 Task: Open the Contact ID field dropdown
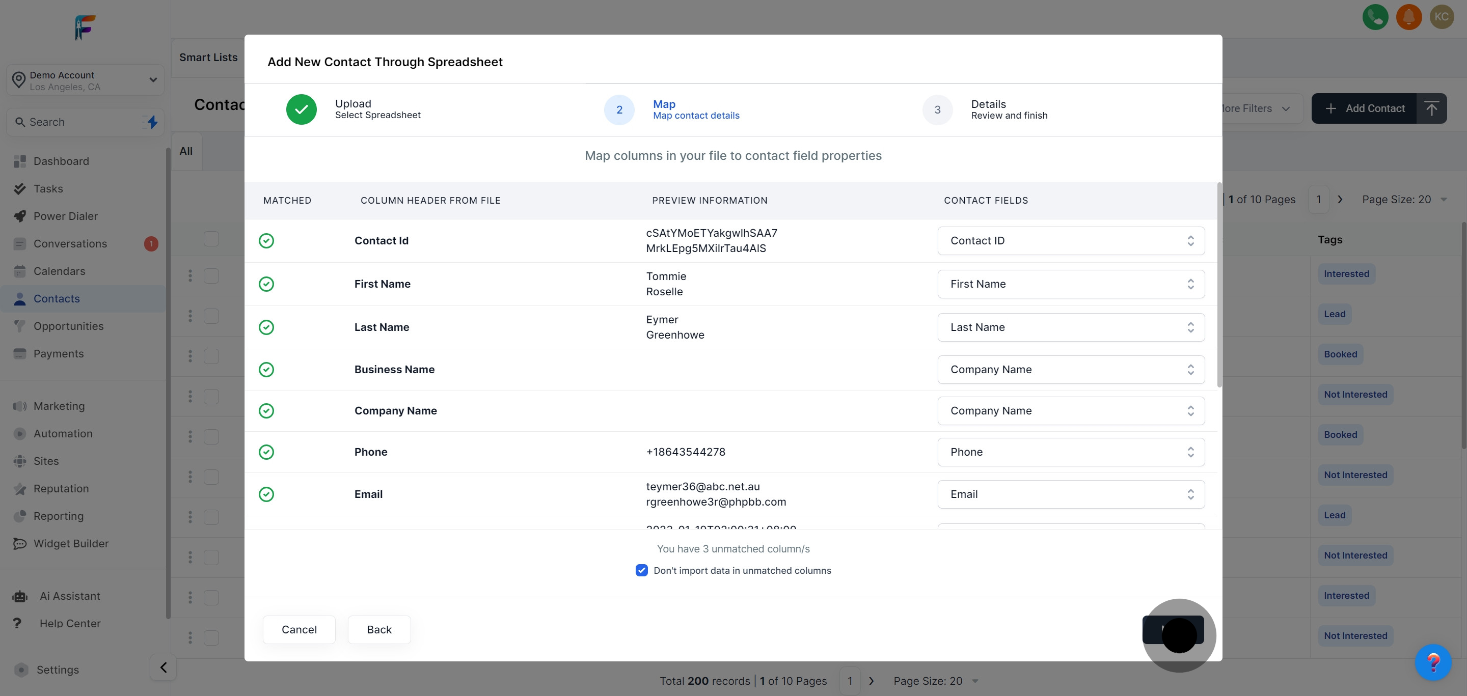[1071, 241]
